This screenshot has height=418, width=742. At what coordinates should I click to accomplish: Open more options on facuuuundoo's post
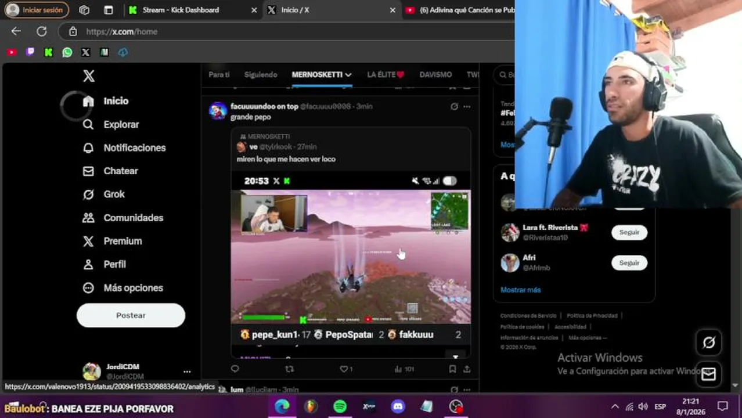click(467, 106)
